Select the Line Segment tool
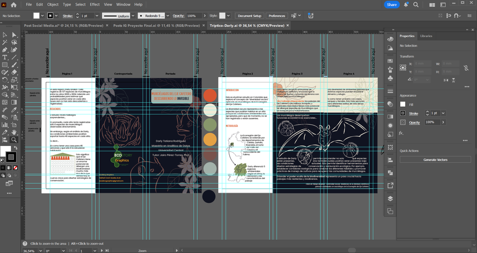The width and height of the screenshot is (477, 253). [x=14, y=57]
